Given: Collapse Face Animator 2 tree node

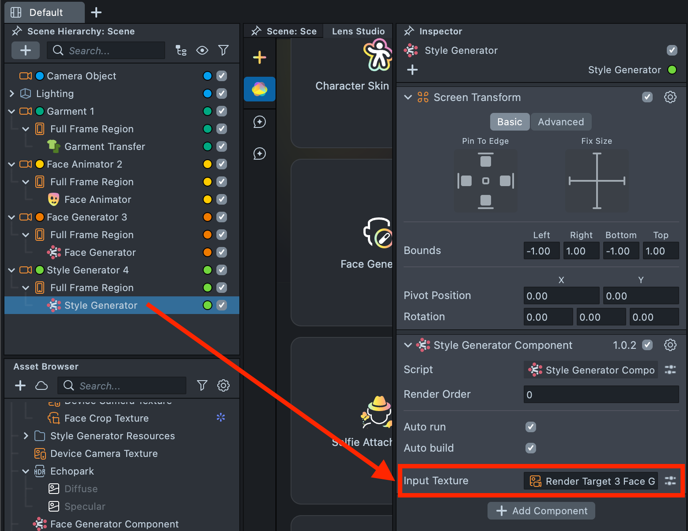Looking at the screenshot, I should 12,164.
